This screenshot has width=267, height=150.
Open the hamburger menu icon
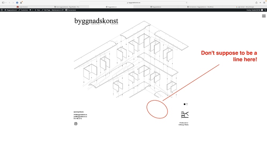264,16
